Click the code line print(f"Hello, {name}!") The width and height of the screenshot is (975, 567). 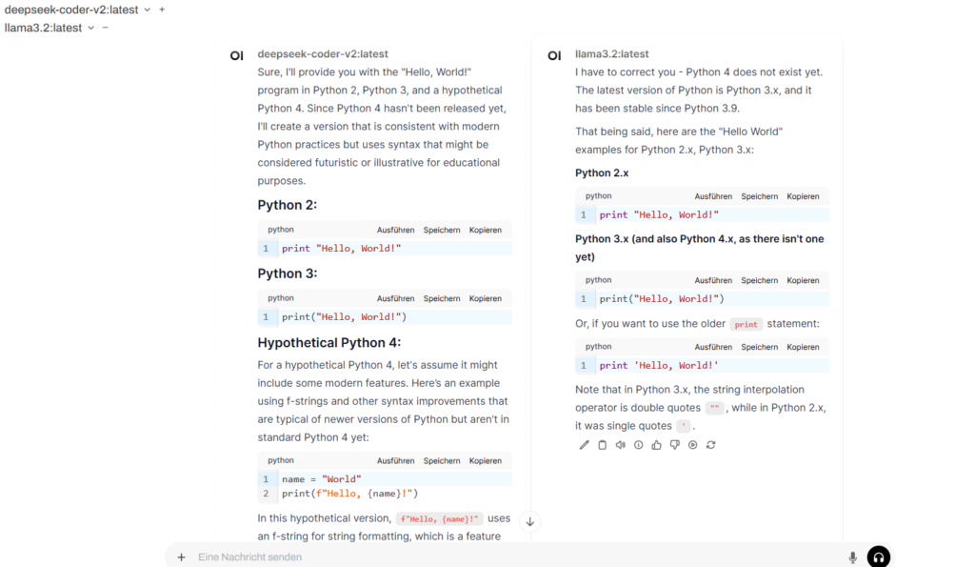(x=350, y=494)
